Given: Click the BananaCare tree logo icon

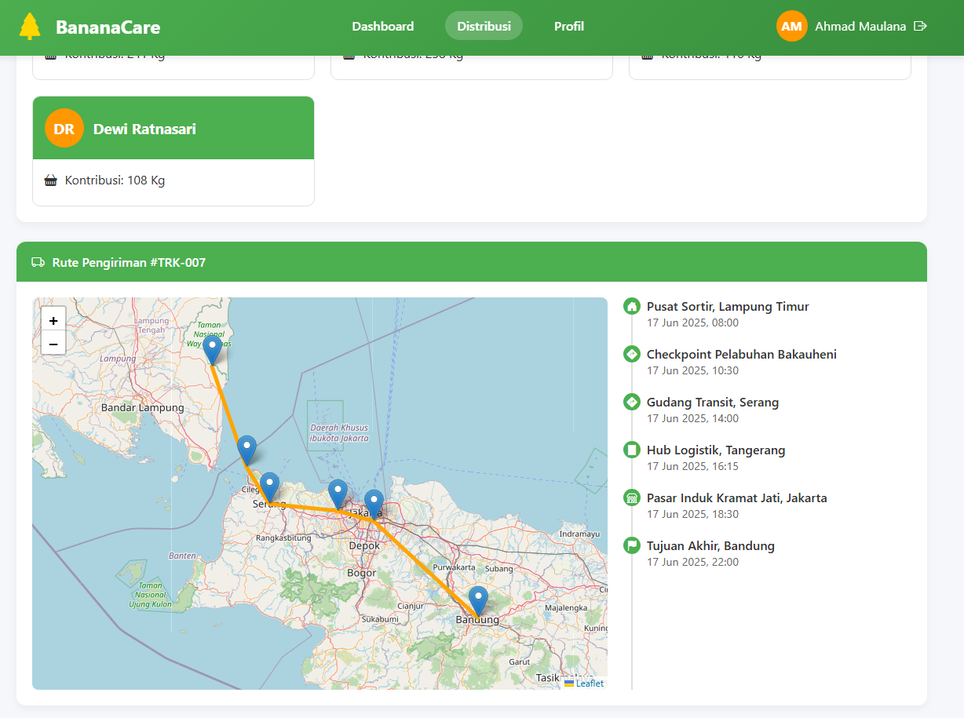Looking at the screenshot, I should (x=30, y=27).
